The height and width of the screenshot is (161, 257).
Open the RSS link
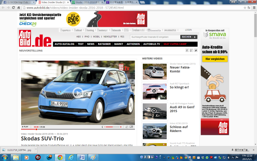pos(122,36)
